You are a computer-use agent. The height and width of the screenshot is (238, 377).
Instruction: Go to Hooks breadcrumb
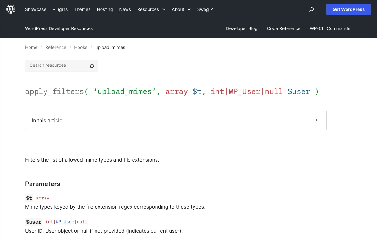pyautogui.click(x=81, y=47)
